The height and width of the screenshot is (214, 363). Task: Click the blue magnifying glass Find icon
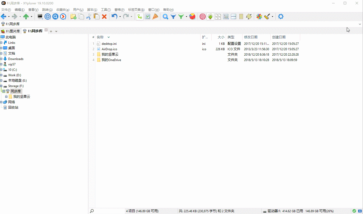tap(165, 16)
